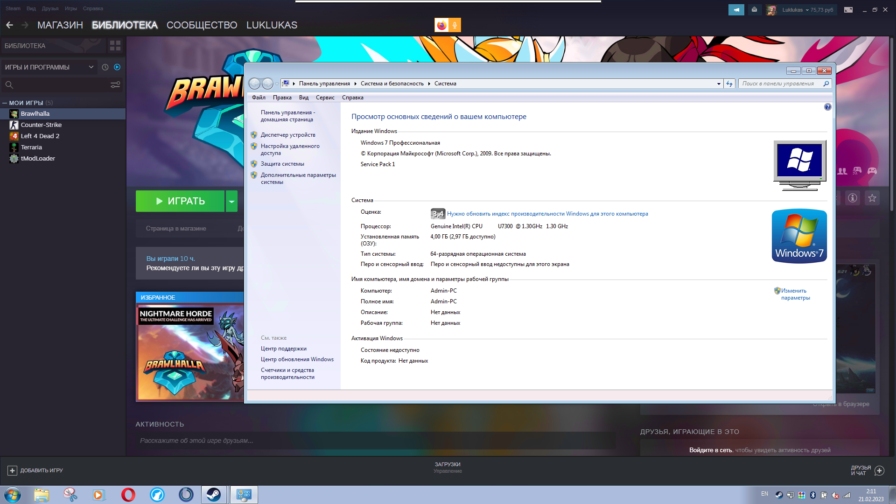The width and height of the screenshot is (896, 504).
Task: Select tModLoader in the library list
Action: click(63, 158)
